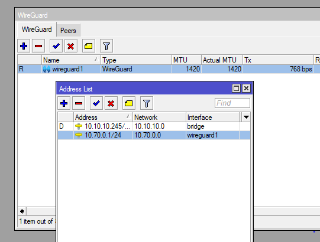The width and height of the screenshot is (320, 242).
Task: Sort by Address column header
Action: click(x=103, y=117)
